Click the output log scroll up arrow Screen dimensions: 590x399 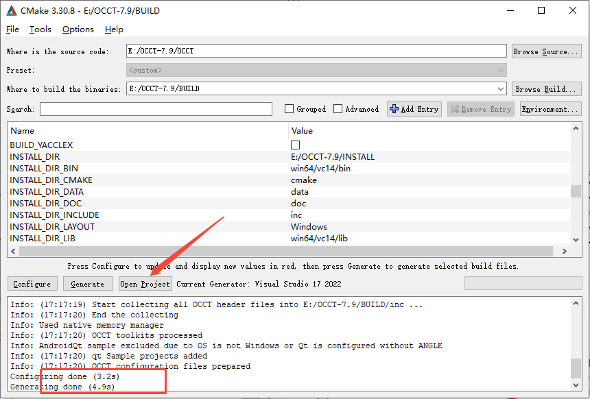[576, 303]
